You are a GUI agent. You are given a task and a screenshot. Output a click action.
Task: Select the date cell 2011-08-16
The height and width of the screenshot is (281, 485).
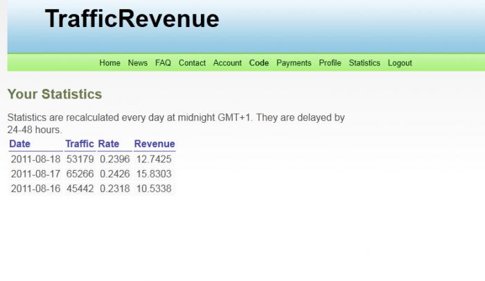coord(35,188)
